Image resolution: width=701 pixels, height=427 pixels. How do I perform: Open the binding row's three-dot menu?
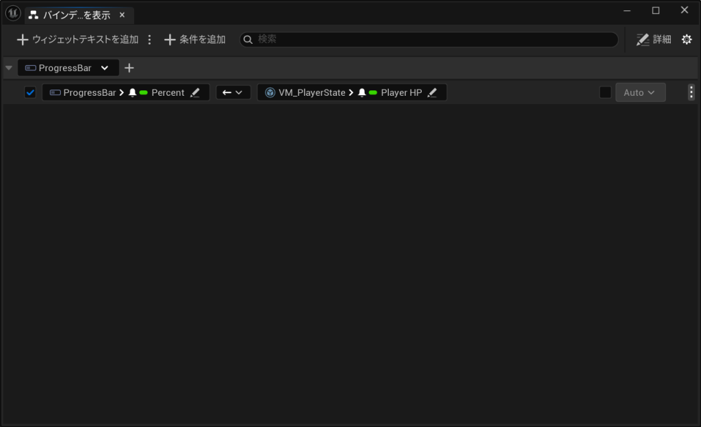coord(691,92)
